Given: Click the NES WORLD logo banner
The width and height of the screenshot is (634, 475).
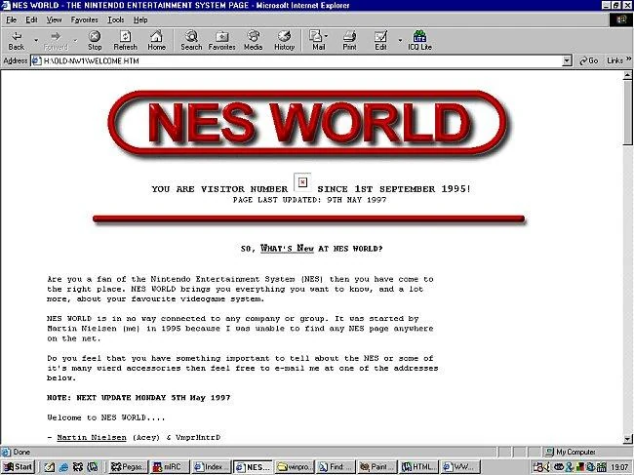Looking at the screenshot, I should click(308, 123).
